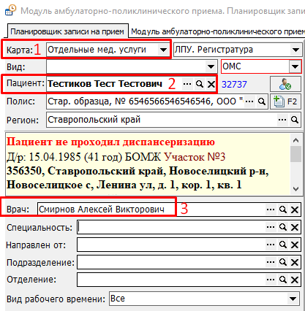Click magnifier icon in Полис field
This screenshot has height=311, width=305.
point(262,101)
